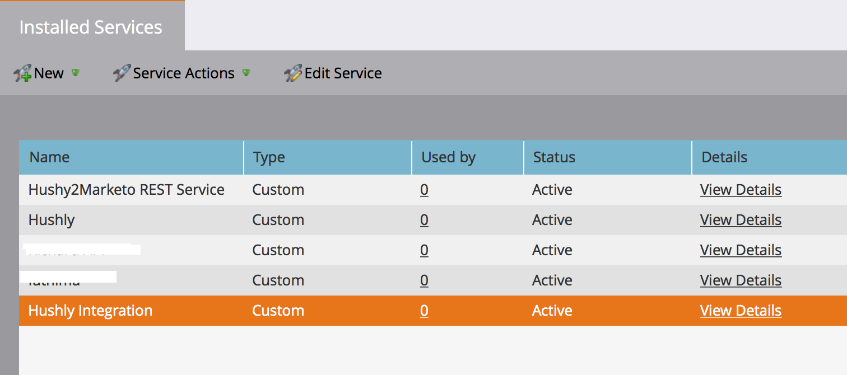
Task: Click Used by count for Hushly row
Action: coord(424,220)
